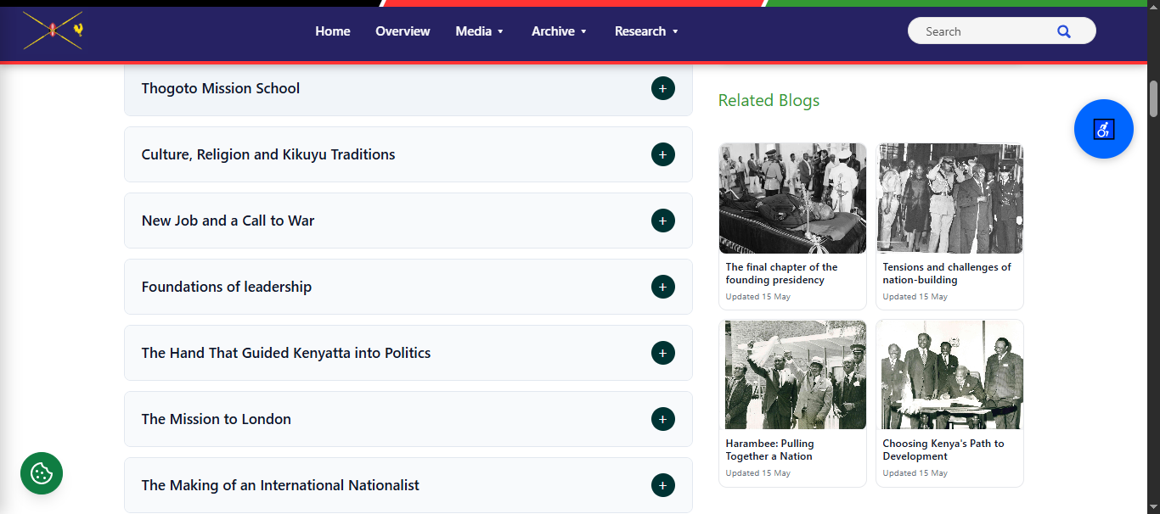Image resolution: width=1160 pixels, height=514 pixels.
Task: Expand New Job and a Call to War
Action: [x=408, y=221]
